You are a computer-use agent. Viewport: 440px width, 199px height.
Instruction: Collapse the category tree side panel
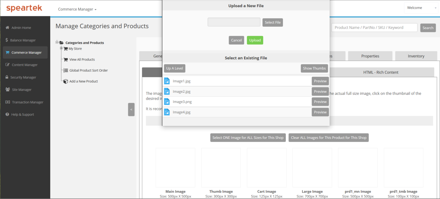point(131,109)
